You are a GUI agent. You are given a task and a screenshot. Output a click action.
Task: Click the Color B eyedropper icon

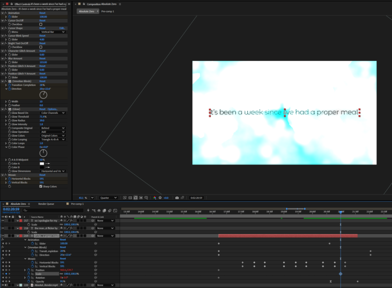(x=47, y=167)
